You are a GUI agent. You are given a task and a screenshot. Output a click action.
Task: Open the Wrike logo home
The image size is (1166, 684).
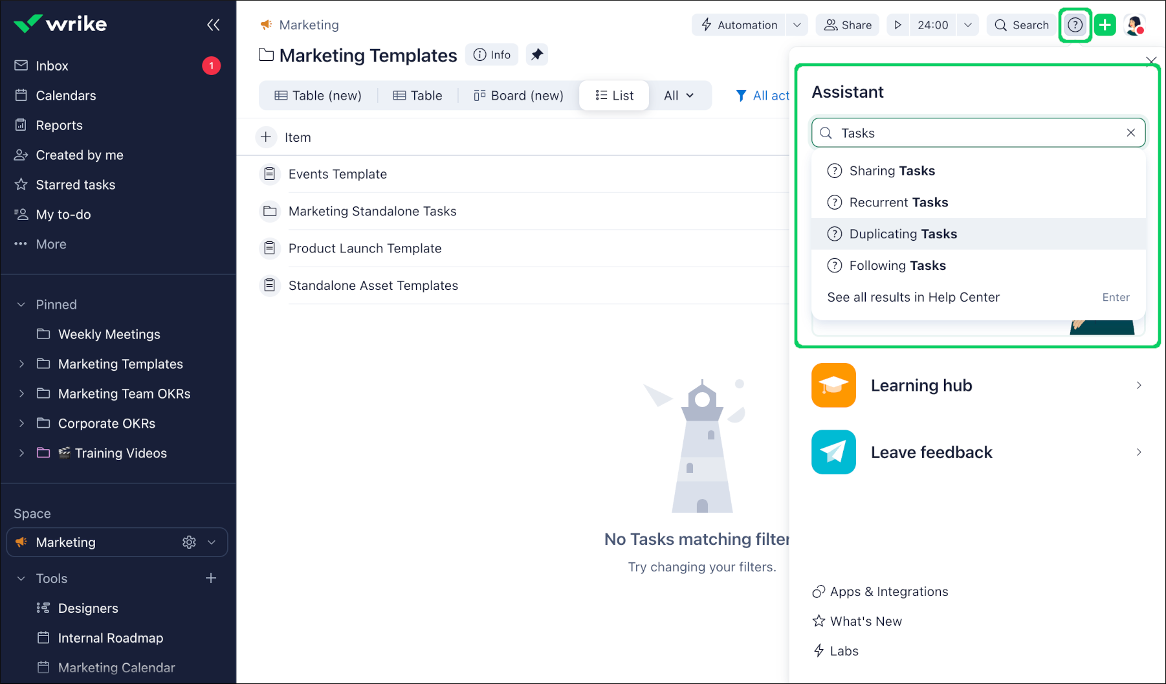coord(60,24)
